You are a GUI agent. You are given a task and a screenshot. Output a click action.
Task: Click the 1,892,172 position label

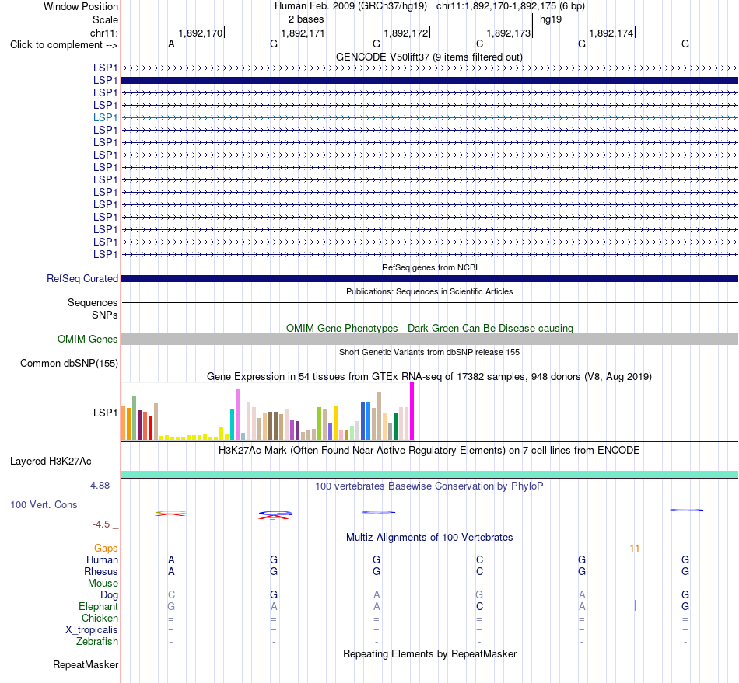click(406, 33)
